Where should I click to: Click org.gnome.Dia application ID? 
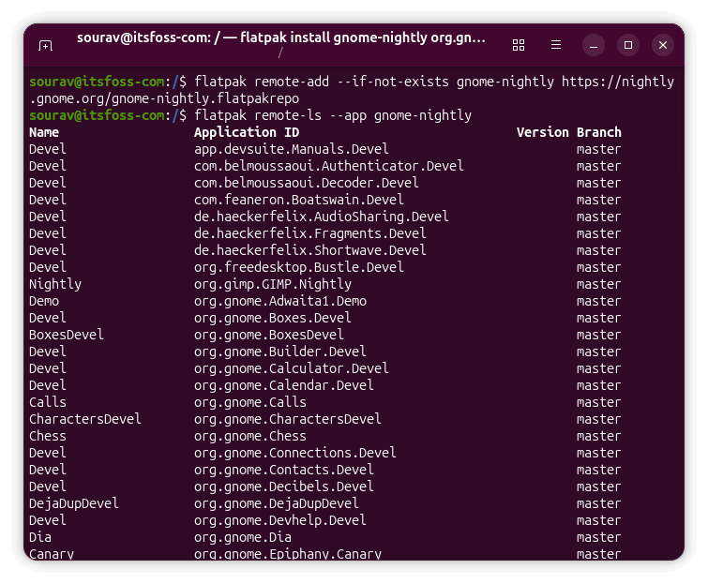[x=243, y=537]
